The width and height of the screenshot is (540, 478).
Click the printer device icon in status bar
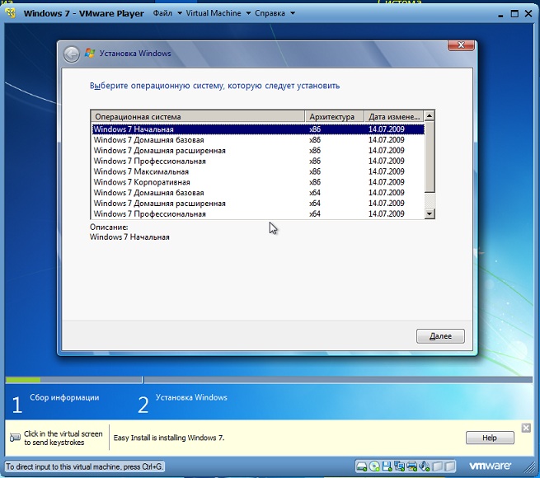412,466
